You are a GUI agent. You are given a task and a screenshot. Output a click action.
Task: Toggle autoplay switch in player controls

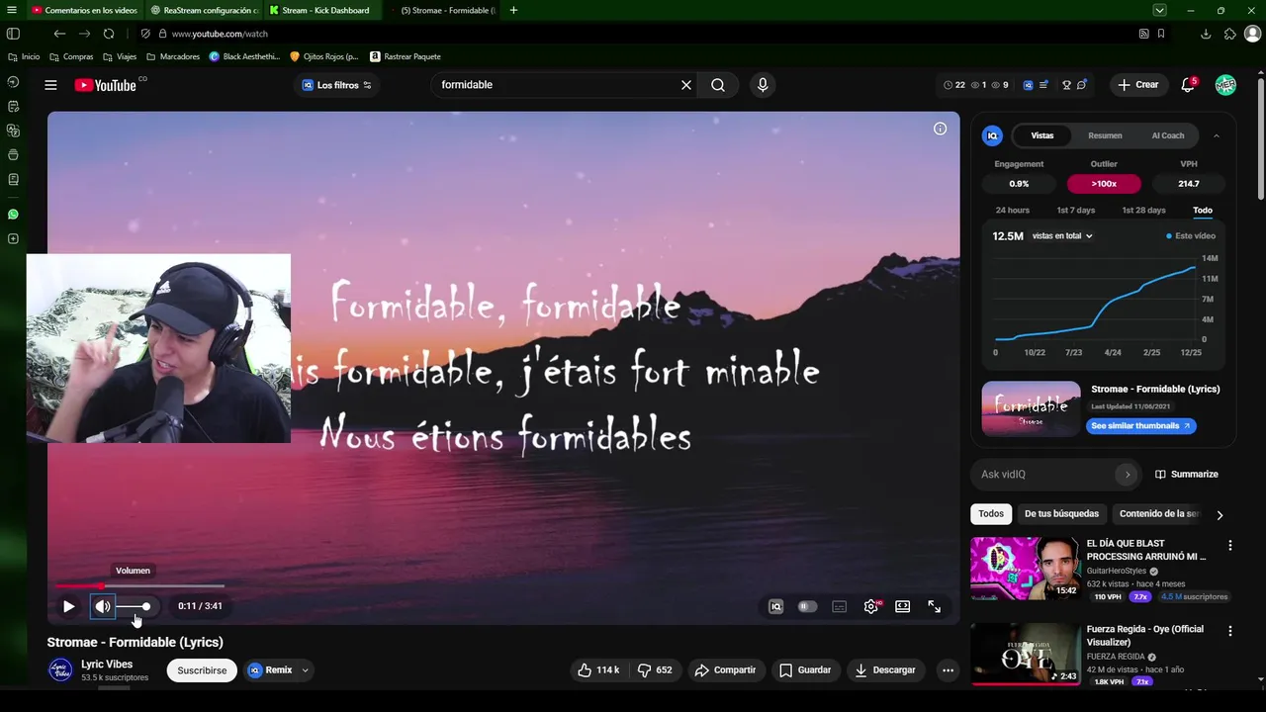pyautogui.click(x=807, y=606)
